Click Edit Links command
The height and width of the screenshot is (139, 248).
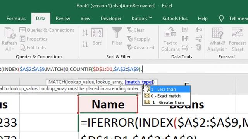[x=33, y=47]
